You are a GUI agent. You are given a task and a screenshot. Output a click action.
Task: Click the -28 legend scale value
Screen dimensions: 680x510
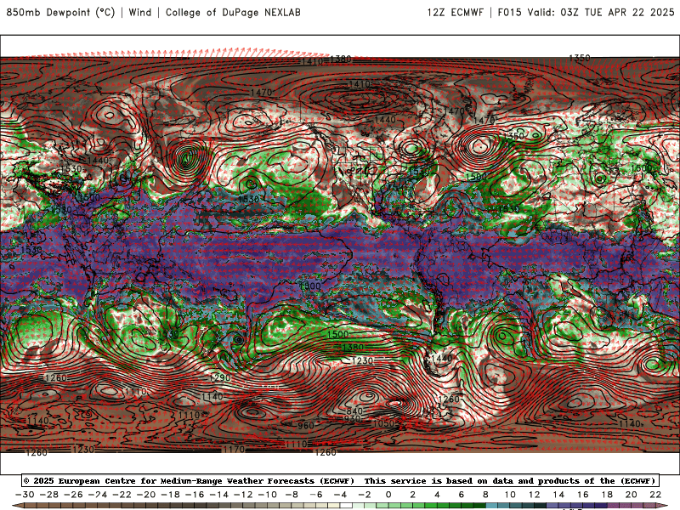pyautogui.click(x=49, y=495)
